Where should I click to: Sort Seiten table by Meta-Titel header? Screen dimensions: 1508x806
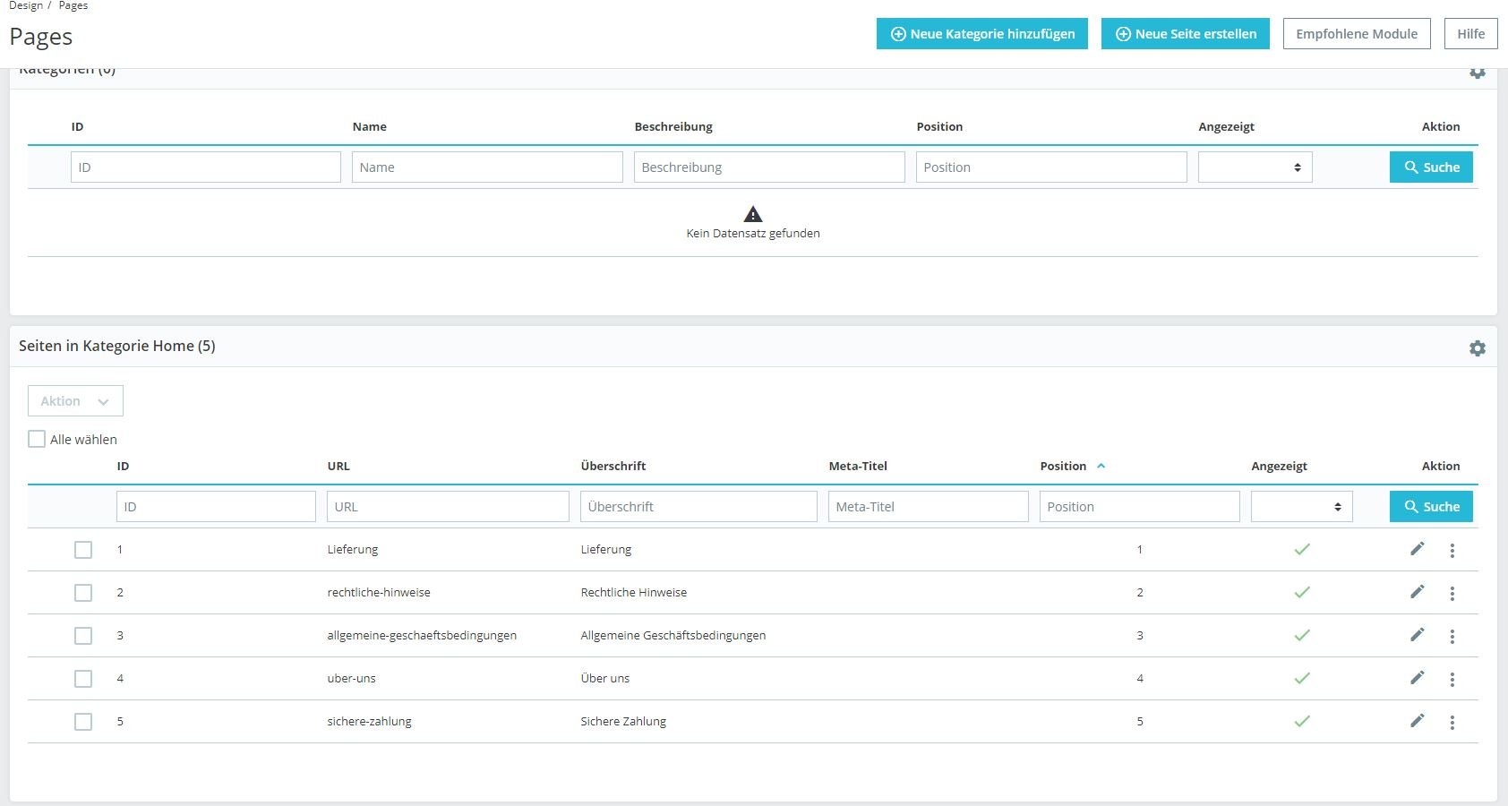coord(858,466)
